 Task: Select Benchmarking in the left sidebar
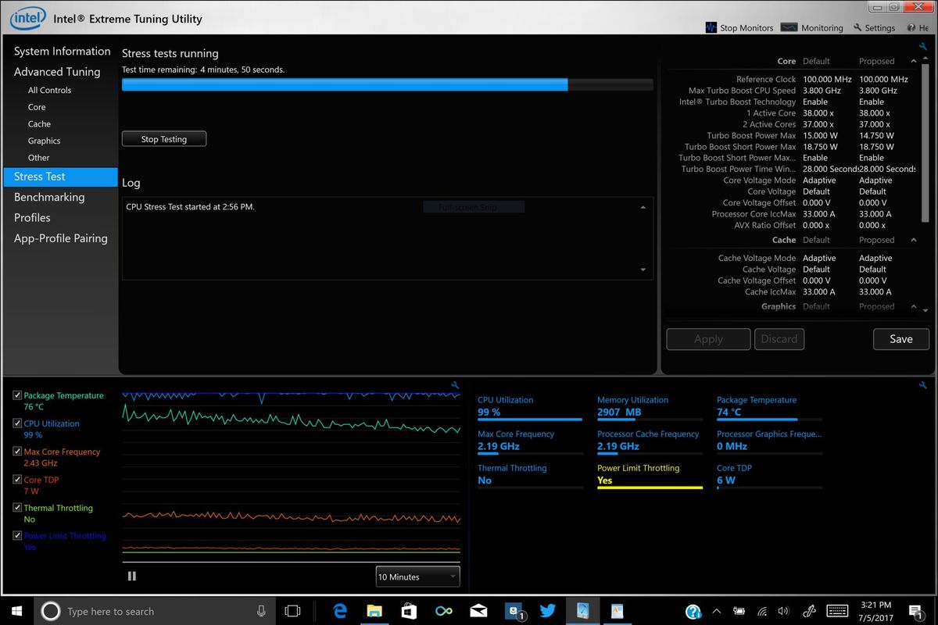point(49,197)
